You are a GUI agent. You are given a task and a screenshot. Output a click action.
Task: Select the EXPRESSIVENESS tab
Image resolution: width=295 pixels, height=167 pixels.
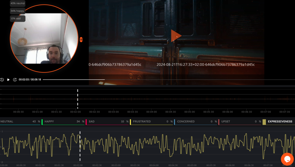[x=279, y=121]
